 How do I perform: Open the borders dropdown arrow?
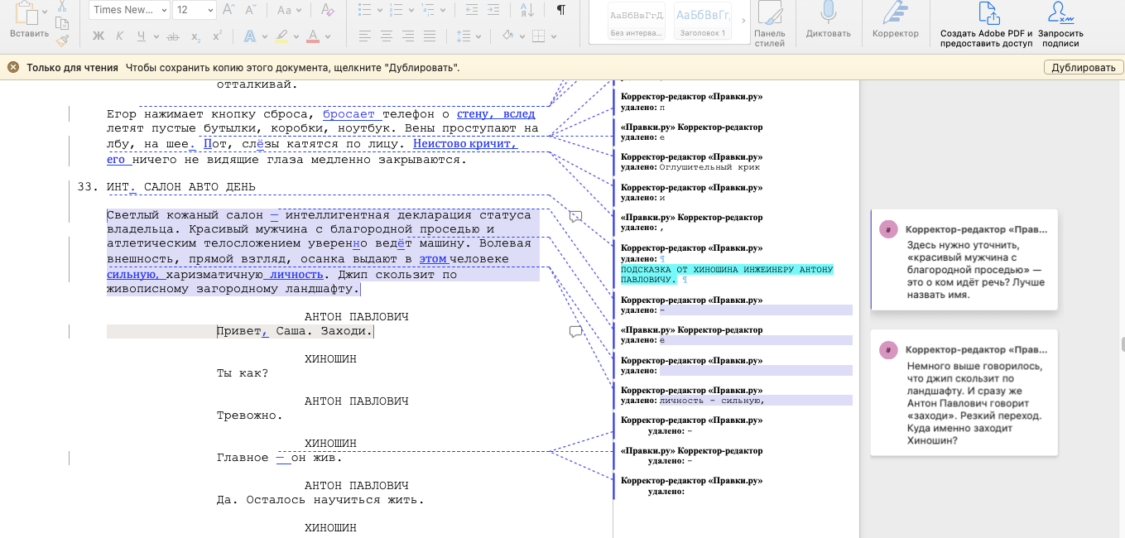click(552, 36)
